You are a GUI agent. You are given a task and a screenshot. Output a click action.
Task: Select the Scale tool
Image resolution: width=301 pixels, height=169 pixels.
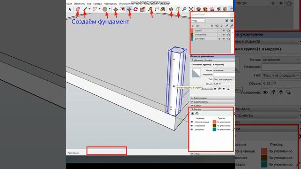[x=142, y=9]
